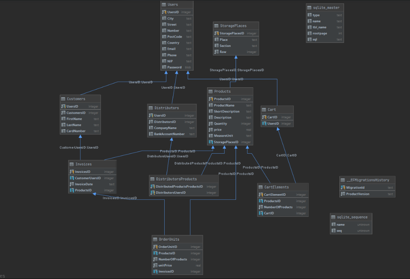The image size is (410, 279).
Task: Select the OrderUnits table header
Action: [x=177, y=239]
